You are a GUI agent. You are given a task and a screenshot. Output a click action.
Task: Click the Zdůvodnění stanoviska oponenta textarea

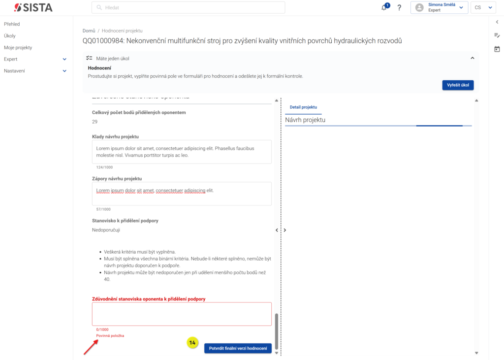[182, 314]
